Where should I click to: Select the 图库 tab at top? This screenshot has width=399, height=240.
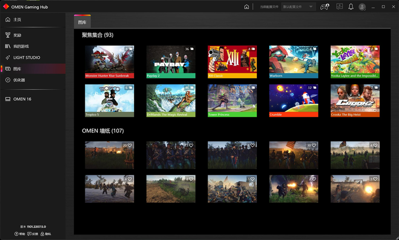82,22
